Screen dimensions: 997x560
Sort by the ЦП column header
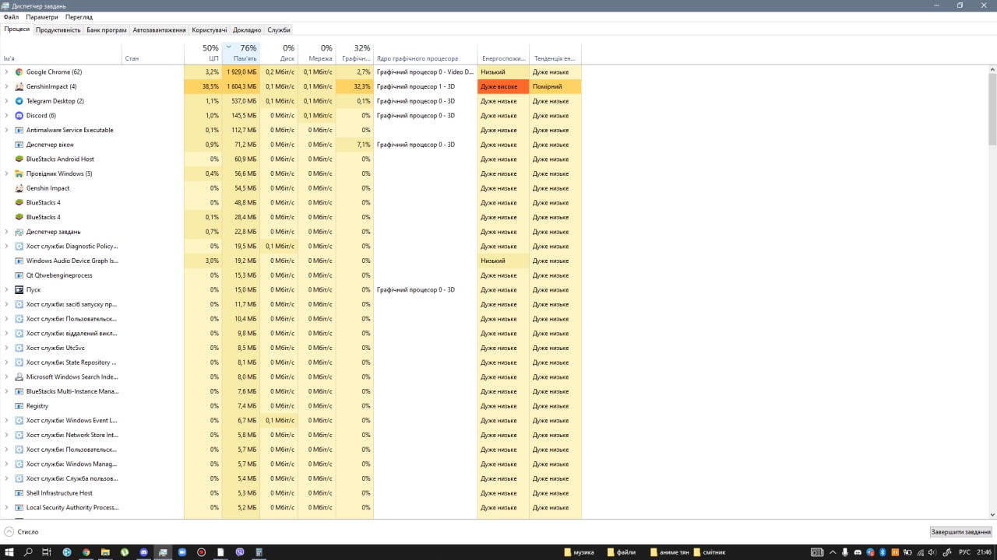click(203, 53)
